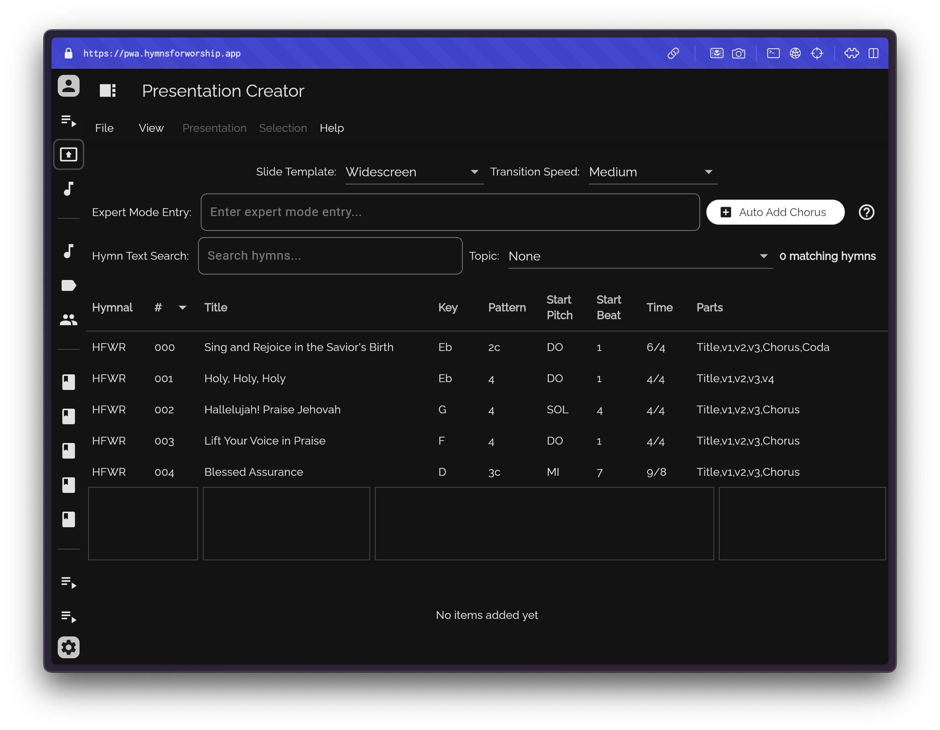
Task: Select the highlighted Presentation Creator sidebar icon
Action: [x=68, y=154]
